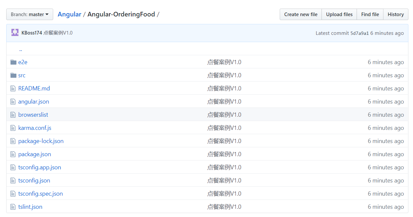Open the angular.json file

[x=33, y=102]
